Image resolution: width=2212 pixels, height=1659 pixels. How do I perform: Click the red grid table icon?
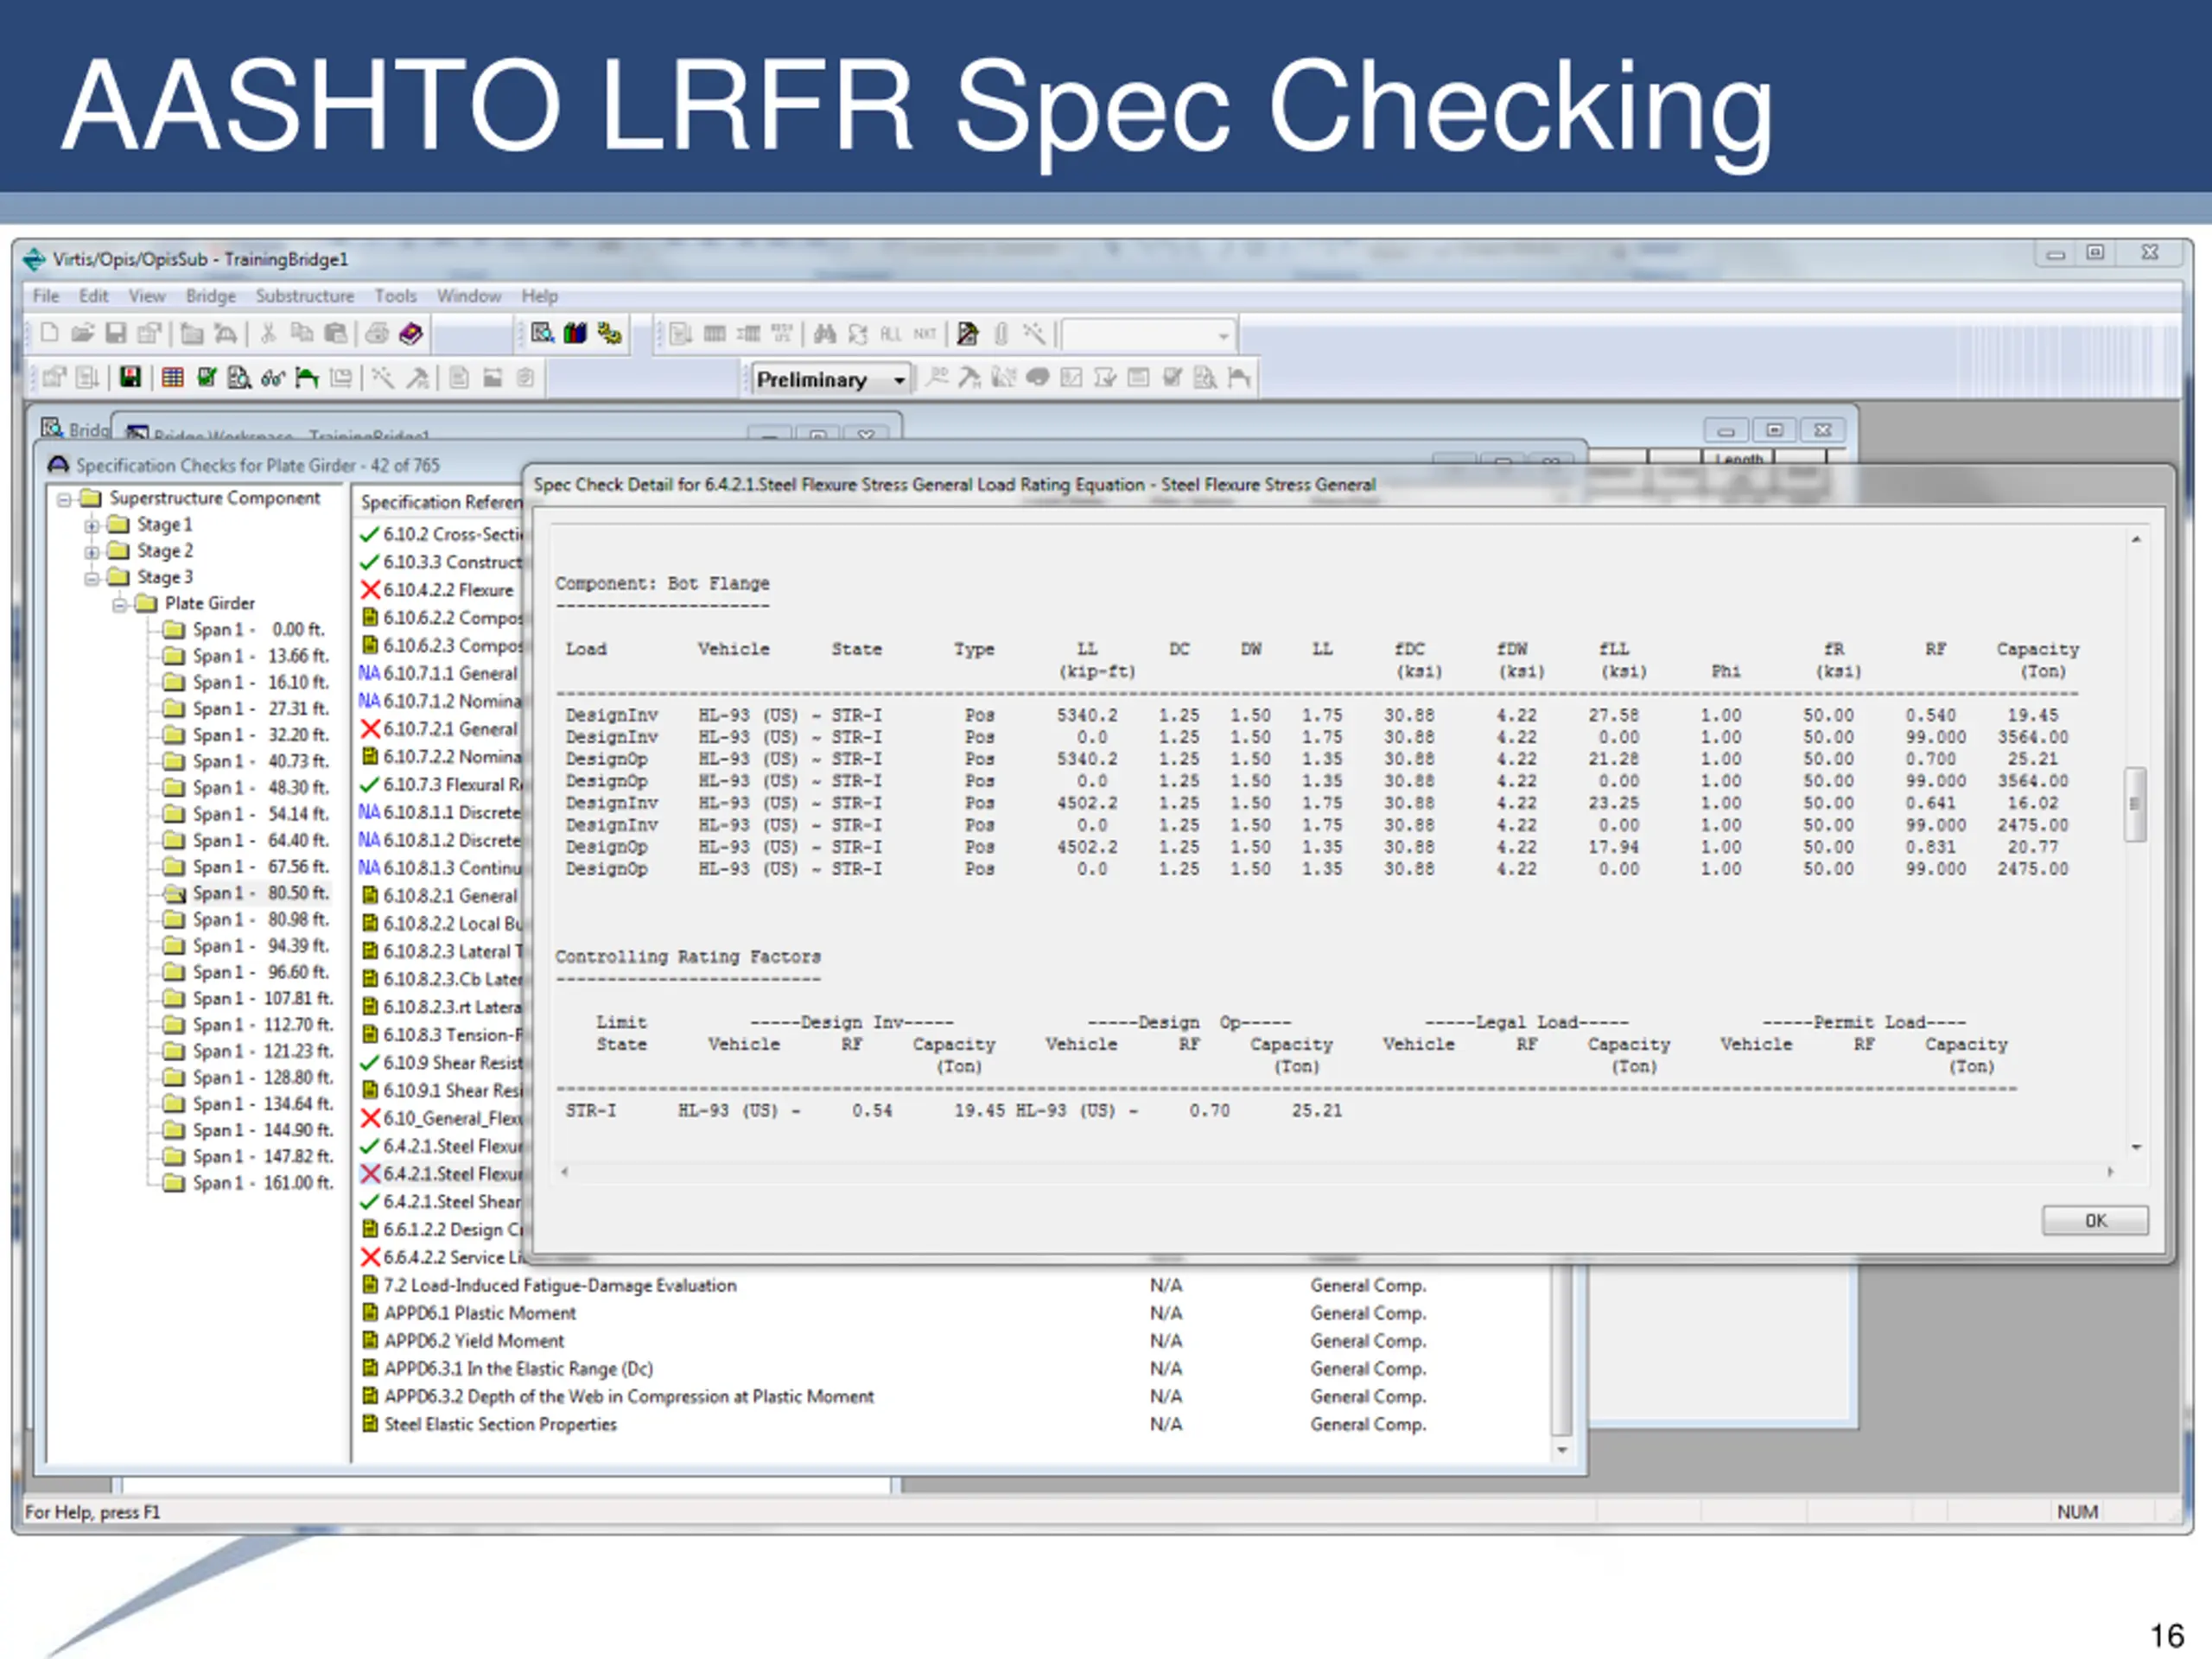[x=173, y=377]
